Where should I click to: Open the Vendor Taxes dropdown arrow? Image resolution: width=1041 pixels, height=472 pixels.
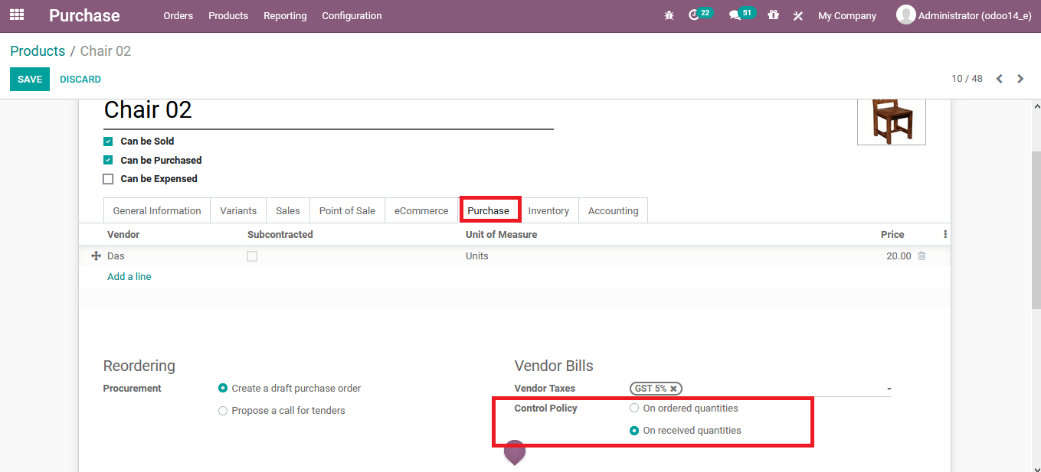(889, 389)
